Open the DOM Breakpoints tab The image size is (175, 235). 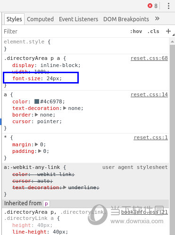coord(126,19)
